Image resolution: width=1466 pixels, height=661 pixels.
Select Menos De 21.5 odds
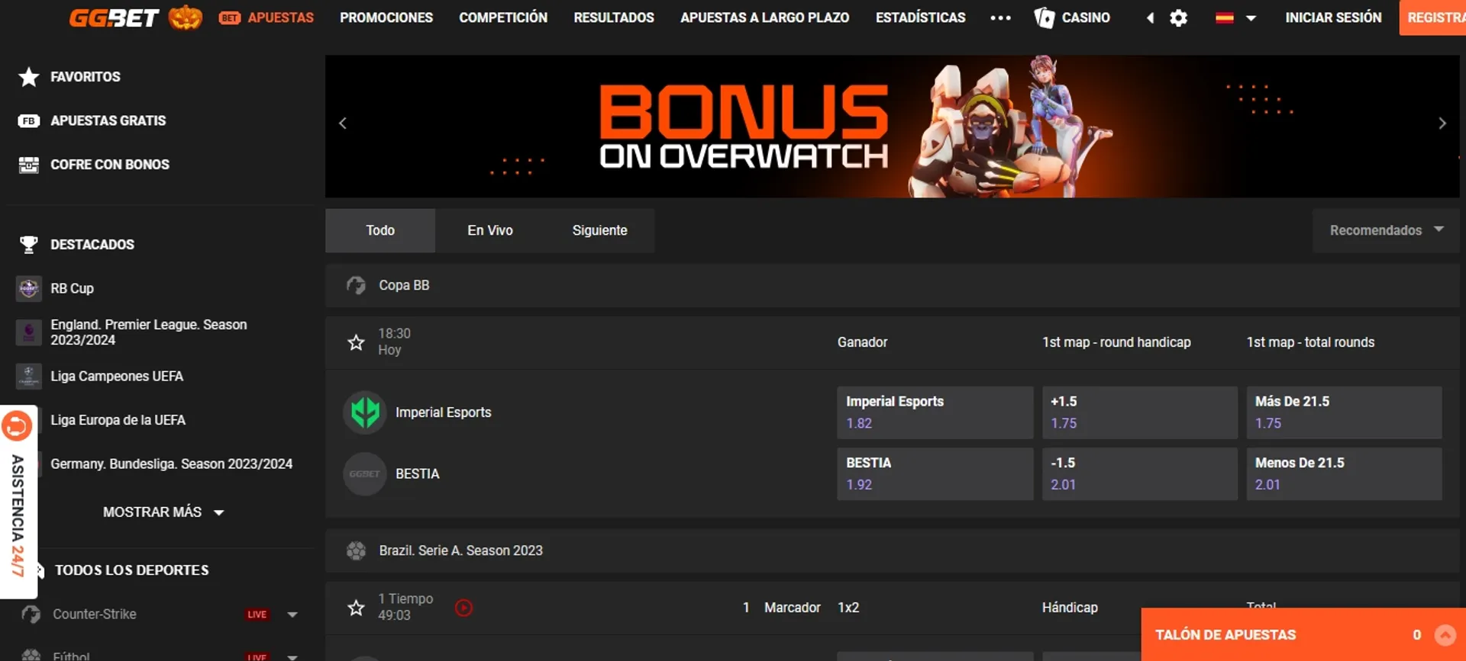coord(1344,474)
